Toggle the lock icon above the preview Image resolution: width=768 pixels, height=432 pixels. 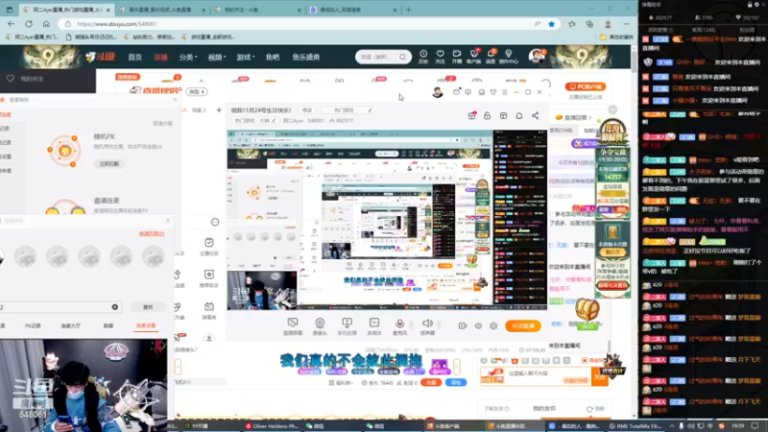click(x=487, y=115)
